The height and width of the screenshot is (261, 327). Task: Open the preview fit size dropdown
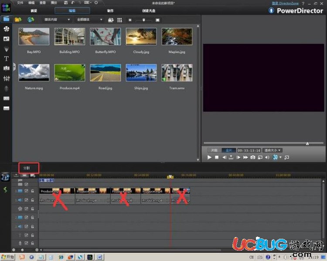pyautogui.click(x=273, y=150)
